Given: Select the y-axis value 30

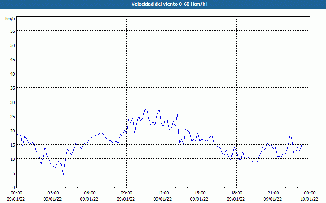Looking at the screenshot, I should point(13,102).
